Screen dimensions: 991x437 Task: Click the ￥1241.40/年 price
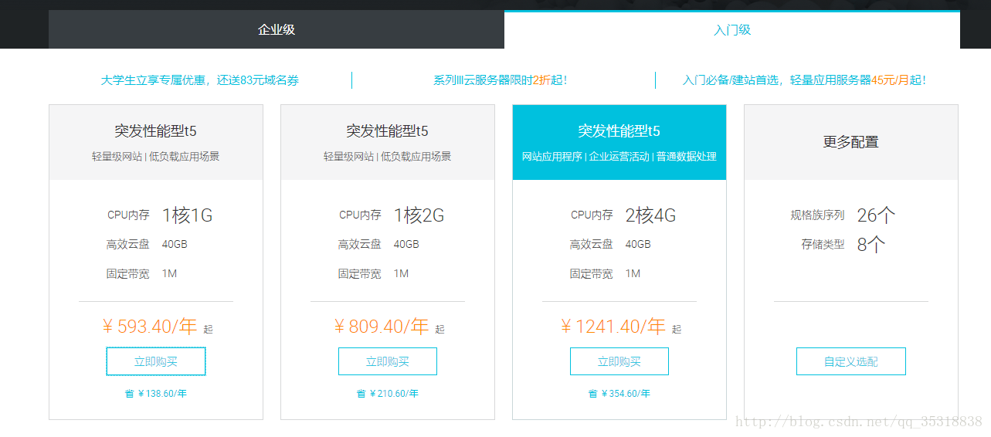tap(613, 327)
